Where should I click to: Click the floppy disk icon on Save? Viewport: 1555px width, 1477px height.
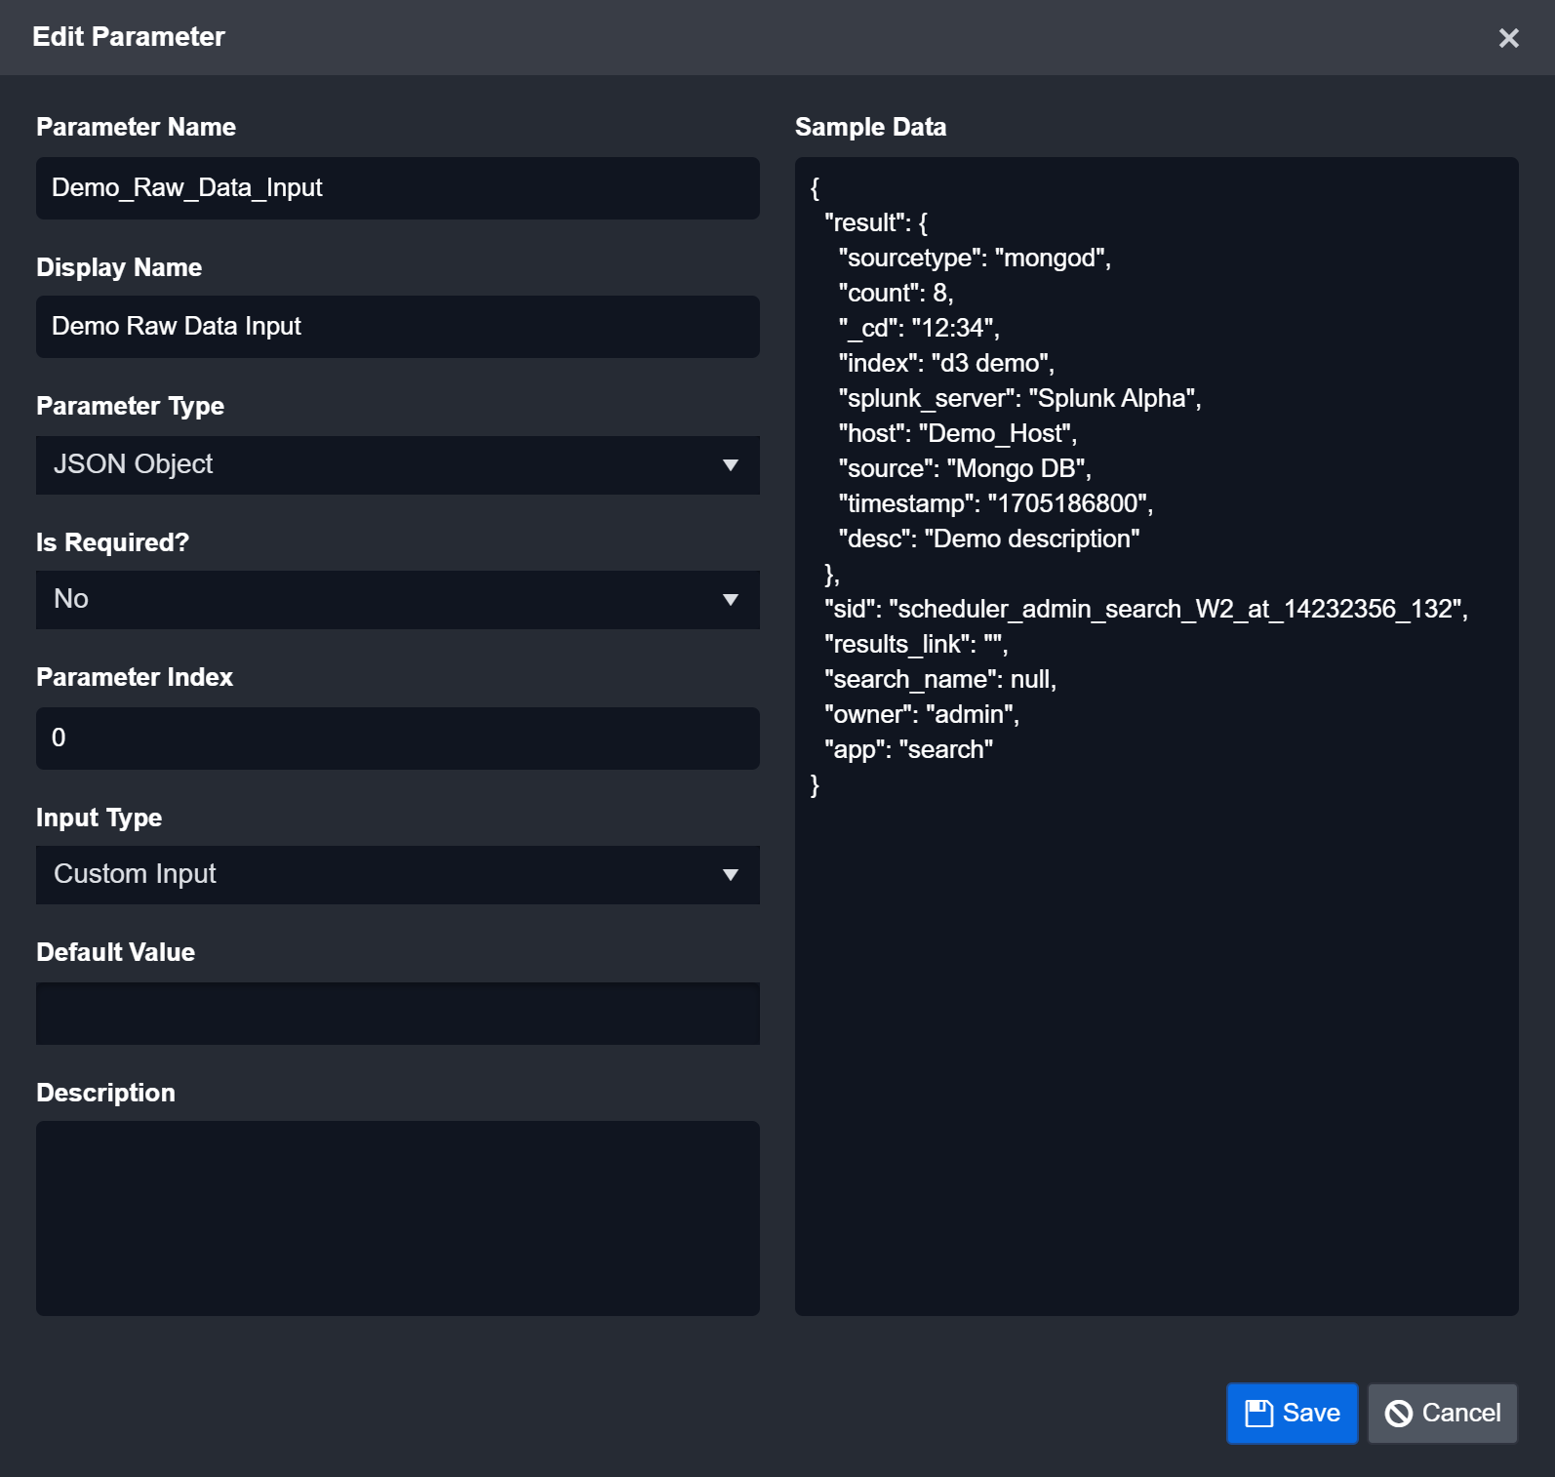tap(1258, 1414)
